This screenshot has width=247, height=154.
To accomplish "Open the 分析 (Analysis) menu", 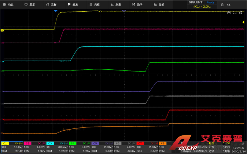I will point(159,5).
